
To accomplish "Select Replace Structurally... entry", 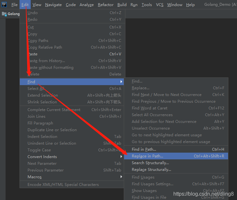I will (176, 170).
